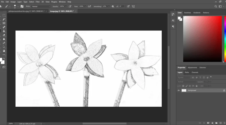This screenshot has height=125, width=226.
Task: Create a new layer group folder
Action: [x=216, y=123]
